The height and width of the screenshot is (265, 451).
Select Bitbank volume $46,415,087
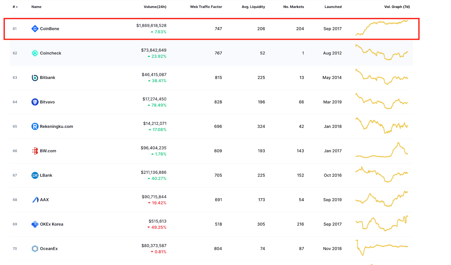point(154,75)
